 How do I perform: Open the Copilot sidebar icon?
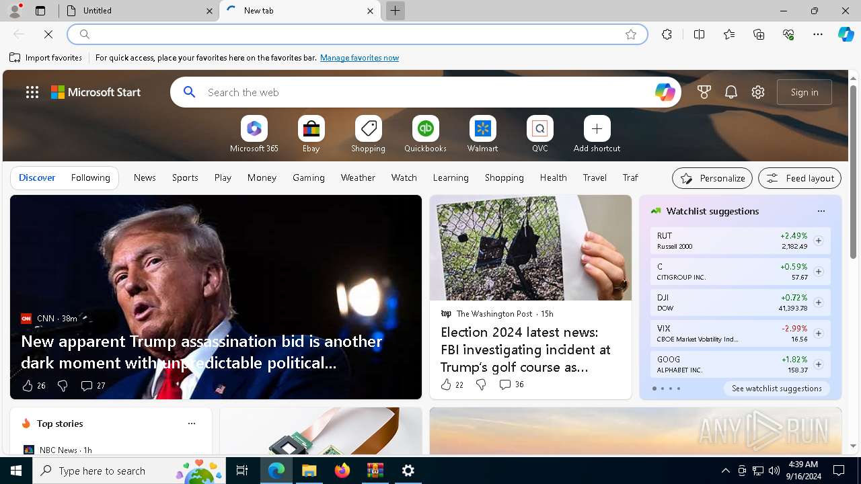coord(846,34)
